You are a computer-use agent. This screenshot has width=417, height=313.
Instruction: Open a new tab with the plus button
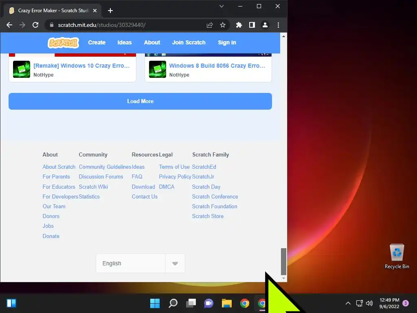pos(110,11)
